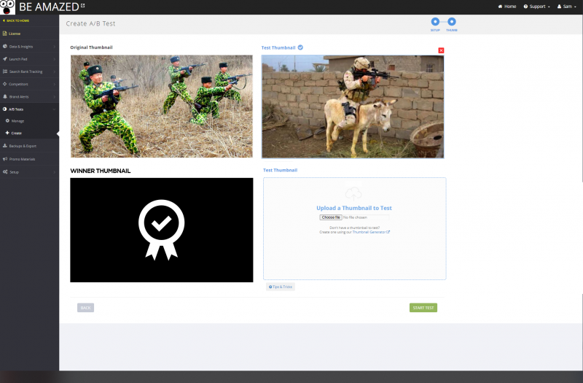Screen dimensions: 583x383
Task: Click the cloud upload icon
Action: coord(353,193)
